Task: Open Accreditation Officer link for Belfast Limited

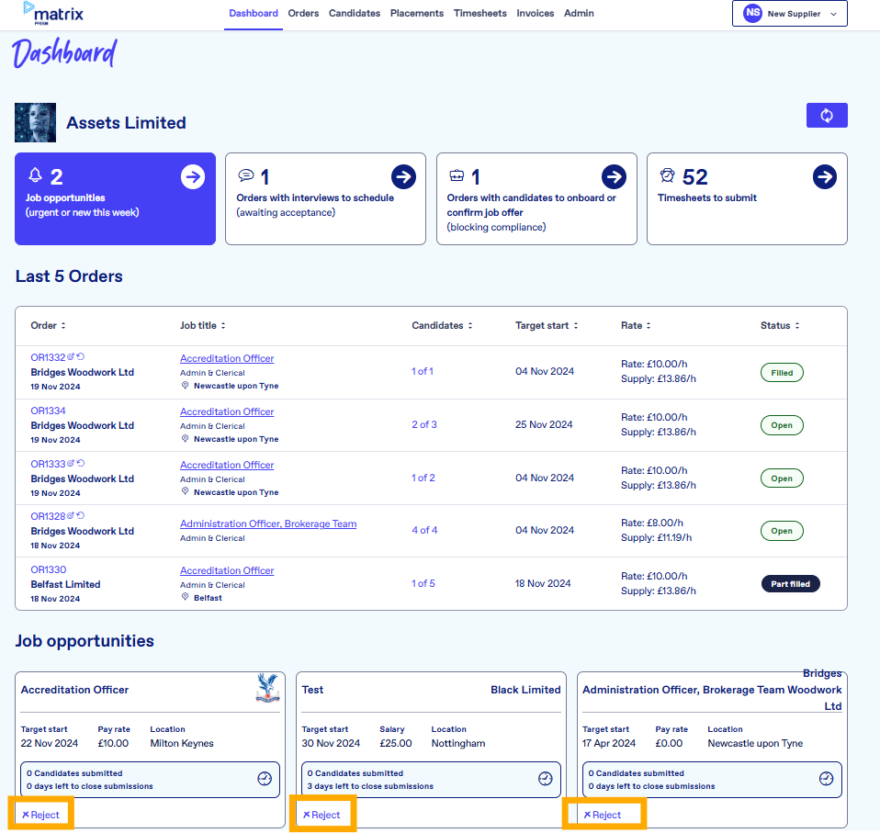Action: point(227,570)
